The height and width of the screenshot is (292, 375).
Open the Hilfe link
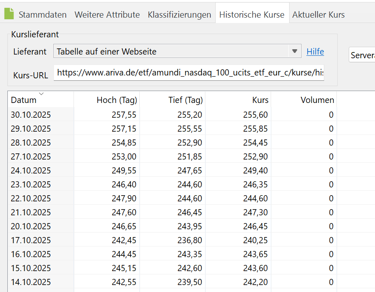[315, 52]
